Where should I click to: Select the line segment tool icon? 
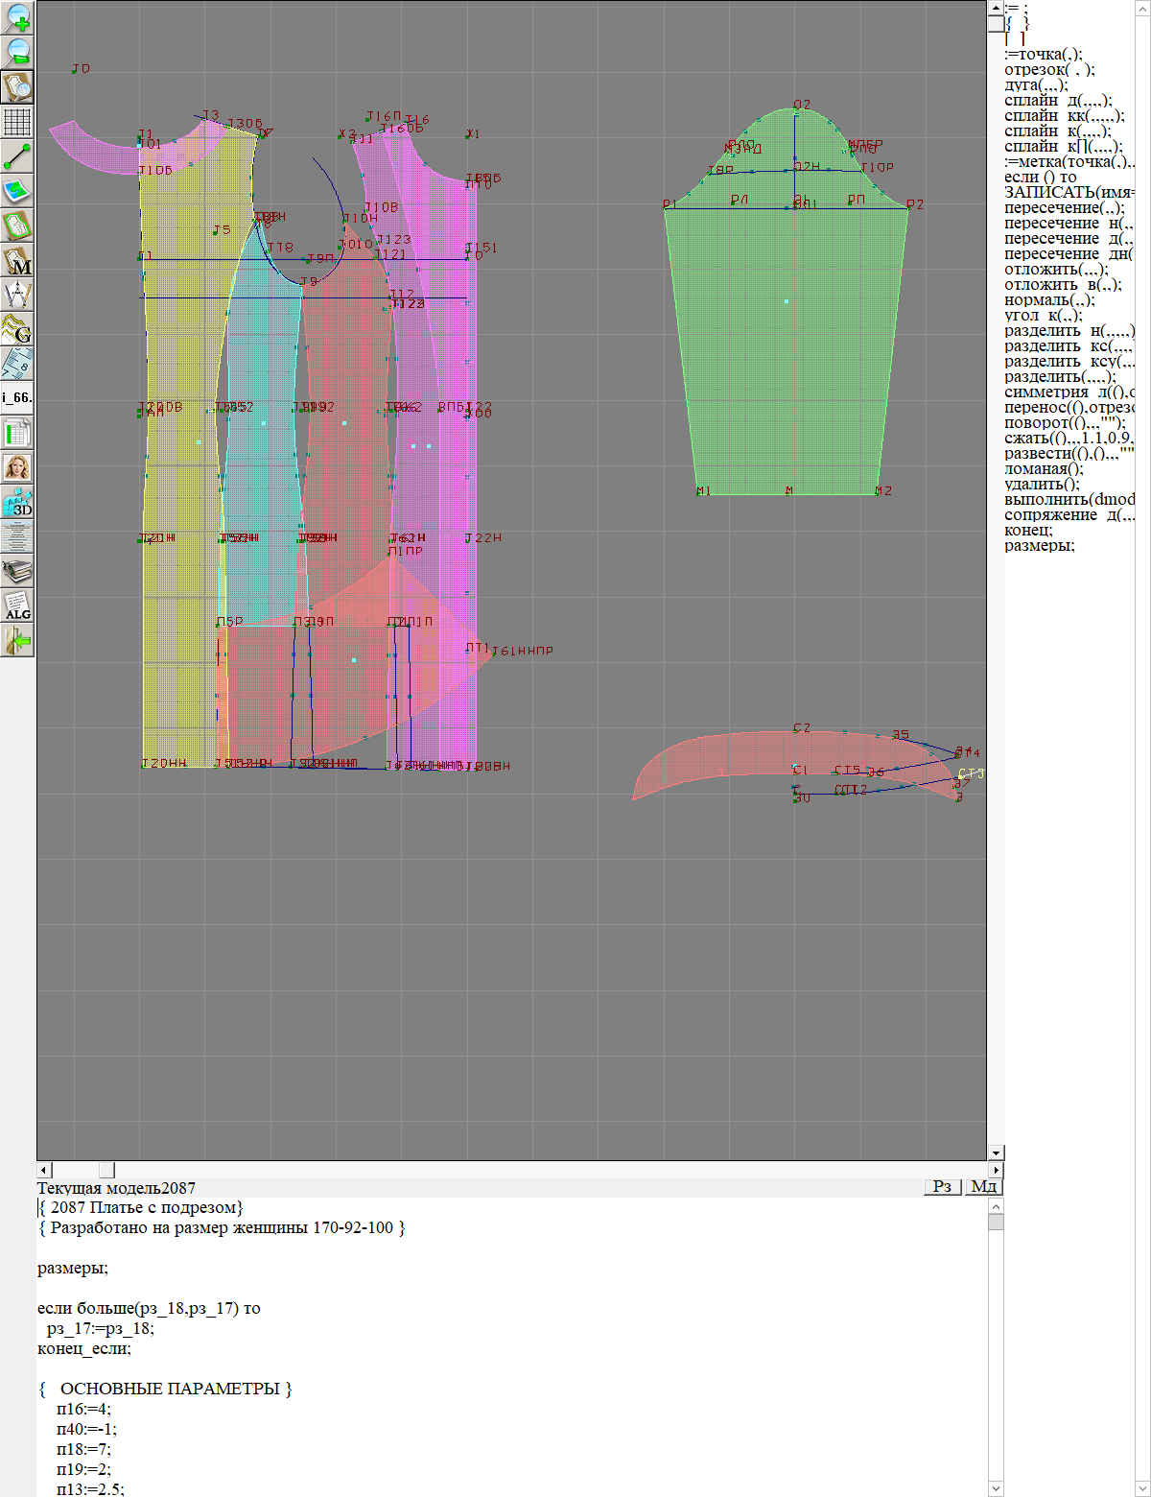[x=17, y=156]
